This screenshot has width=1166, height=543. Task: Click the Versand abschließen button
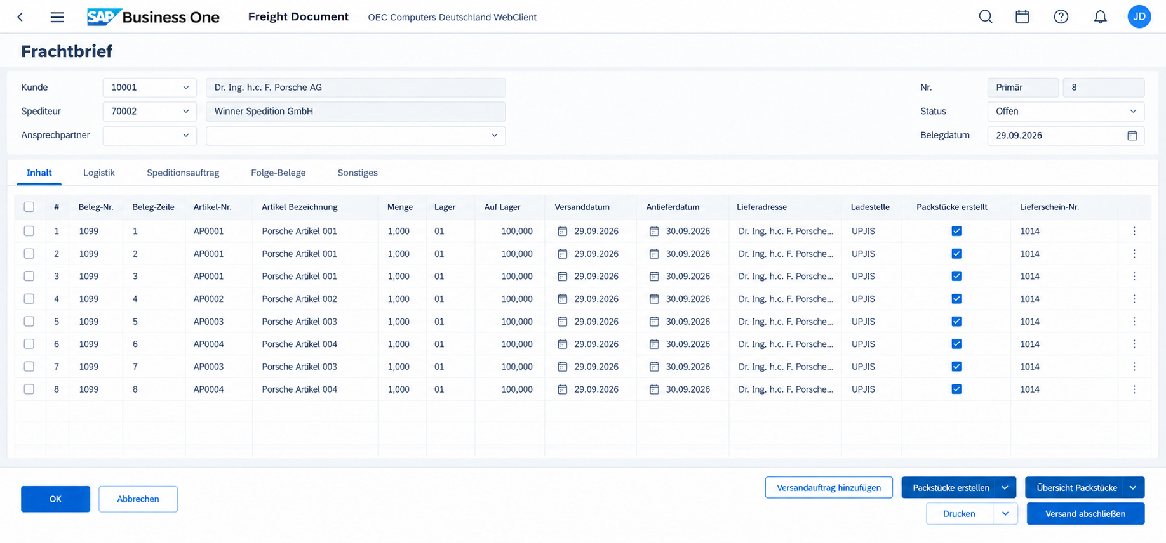(x=1085, y=514)
